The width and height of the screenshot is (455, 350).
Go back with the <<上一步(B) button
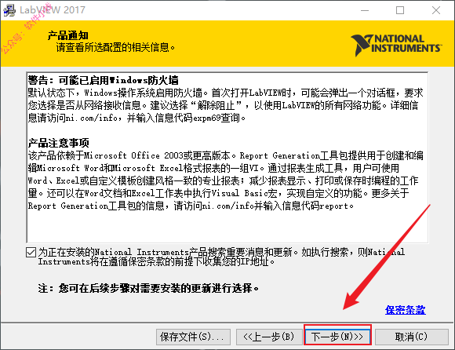[268, 337]
